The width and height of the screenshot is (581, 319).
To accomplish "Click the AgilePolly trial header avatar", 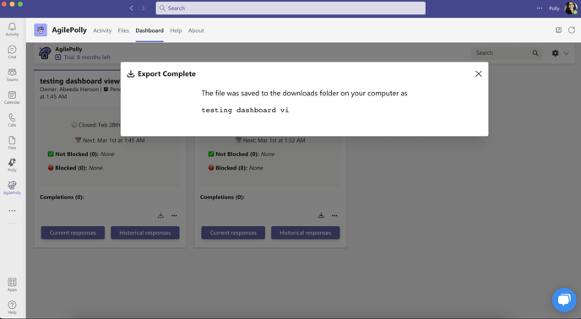I will [x=45, y=53].
